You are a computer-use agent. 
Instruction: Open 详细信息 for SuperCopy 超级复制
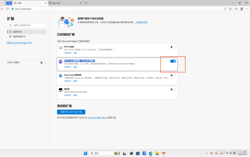(68, 81)
